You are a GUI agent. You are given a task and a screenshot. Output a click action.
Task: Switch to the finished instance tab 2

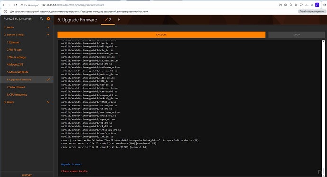pyautogui.click(x=108, y=20)
